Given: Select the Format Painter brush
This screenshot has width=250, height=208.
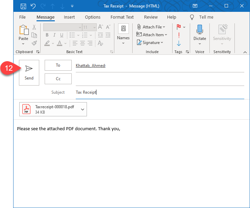Looking at the screenshot, I should [34, 43].
